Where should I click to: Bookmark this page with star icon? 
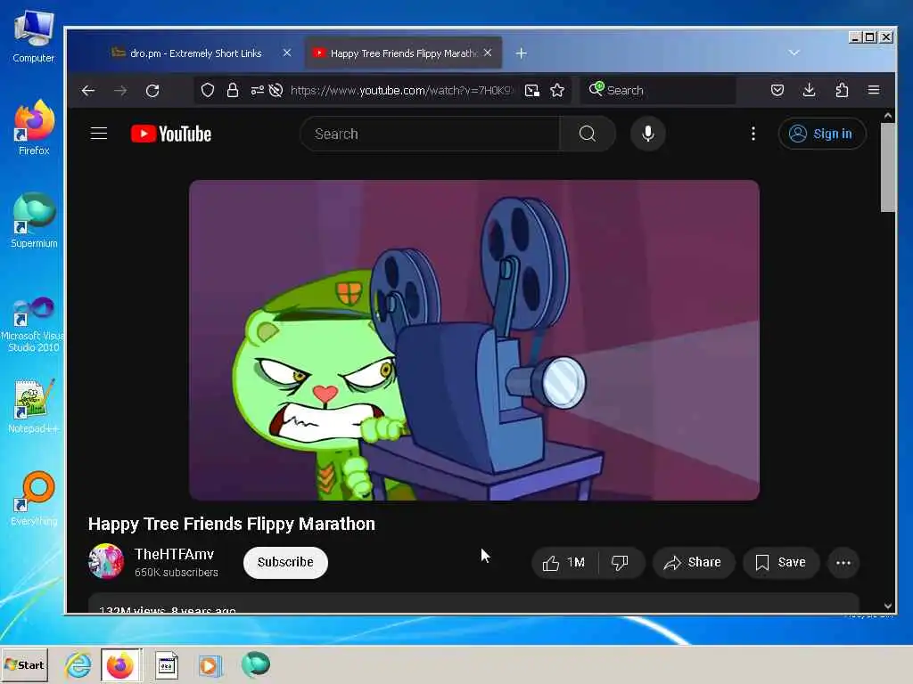click(557, 90)
